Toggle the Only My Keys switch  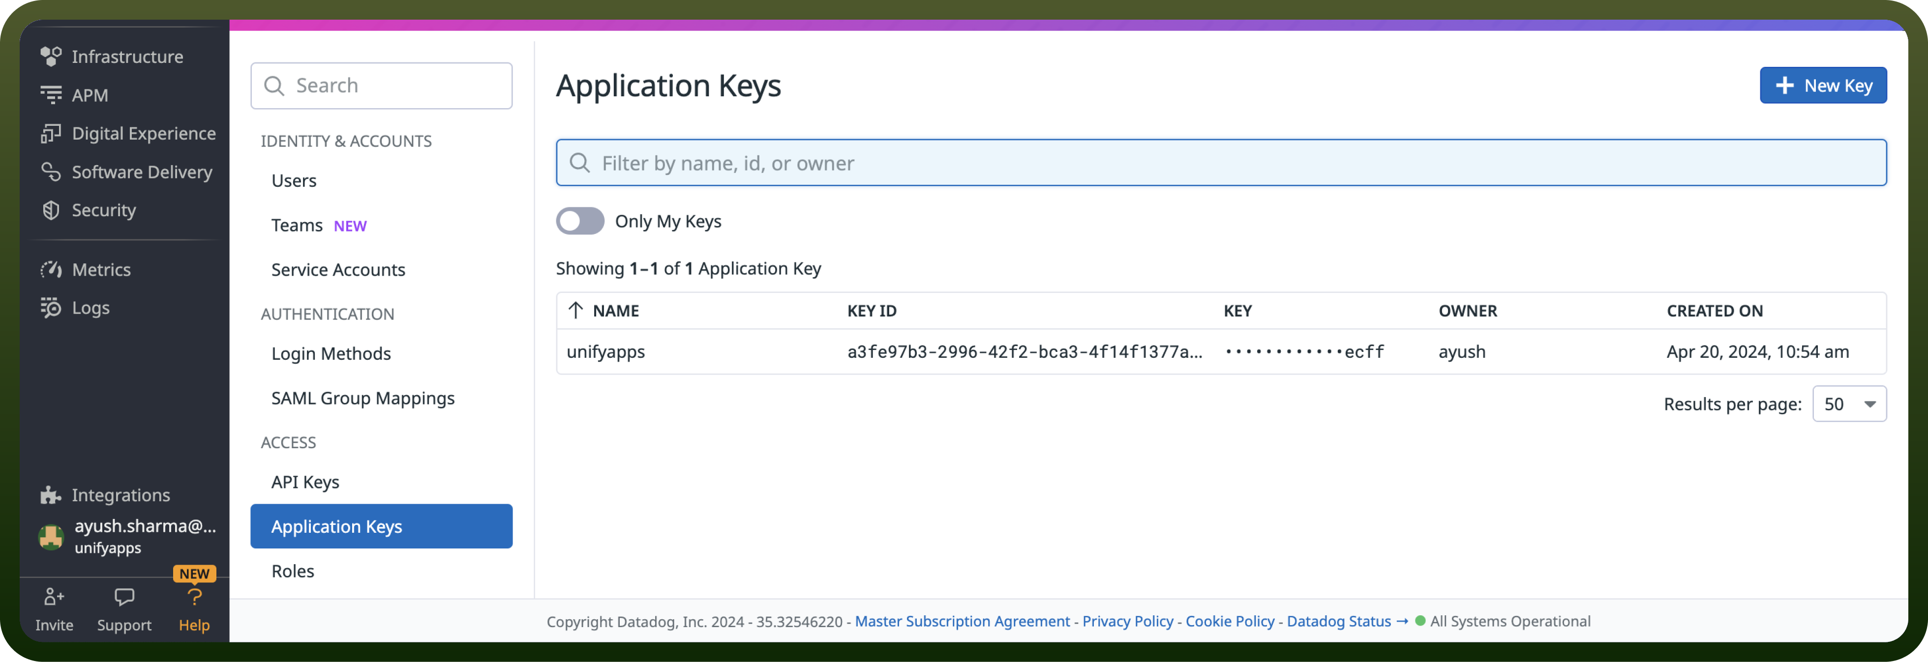pyautogui.click(x=580, y=221)
